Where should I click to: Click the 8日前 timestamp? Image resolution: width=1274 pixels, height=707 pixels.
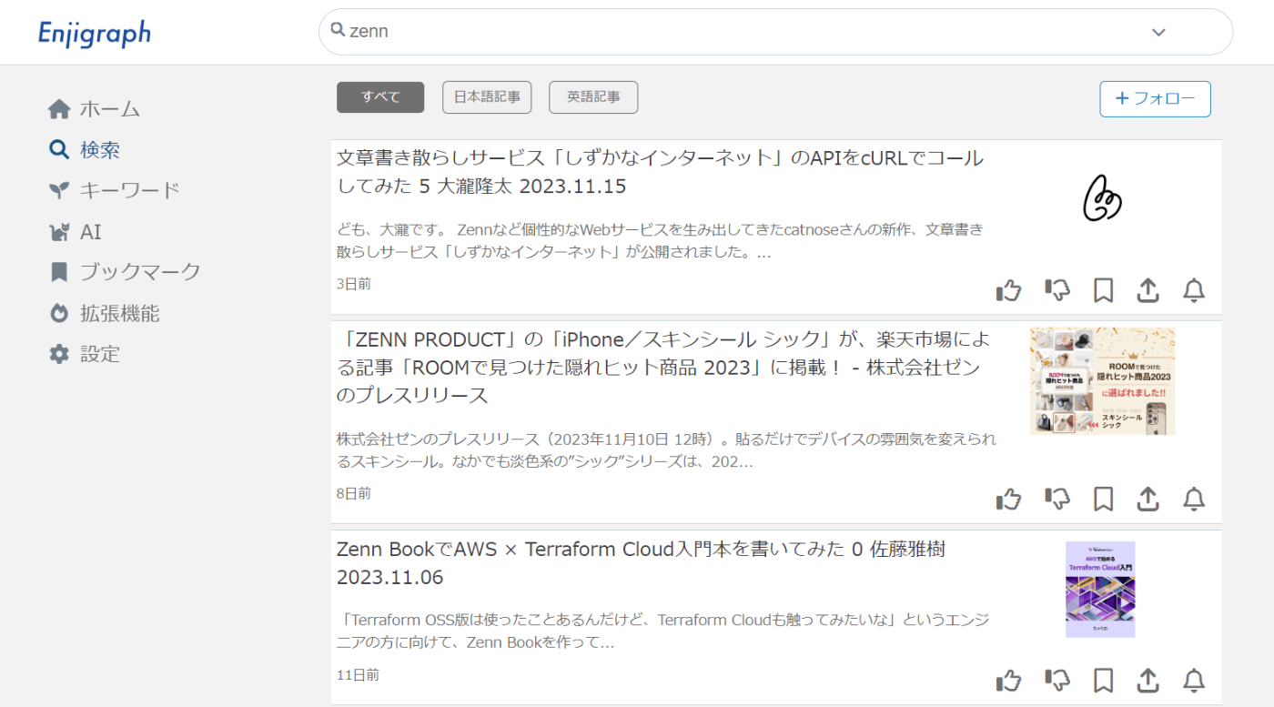354,493
